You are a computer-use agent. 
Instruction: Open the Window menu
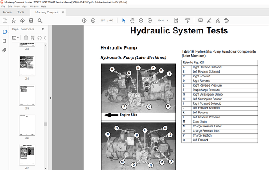point(34,7)
